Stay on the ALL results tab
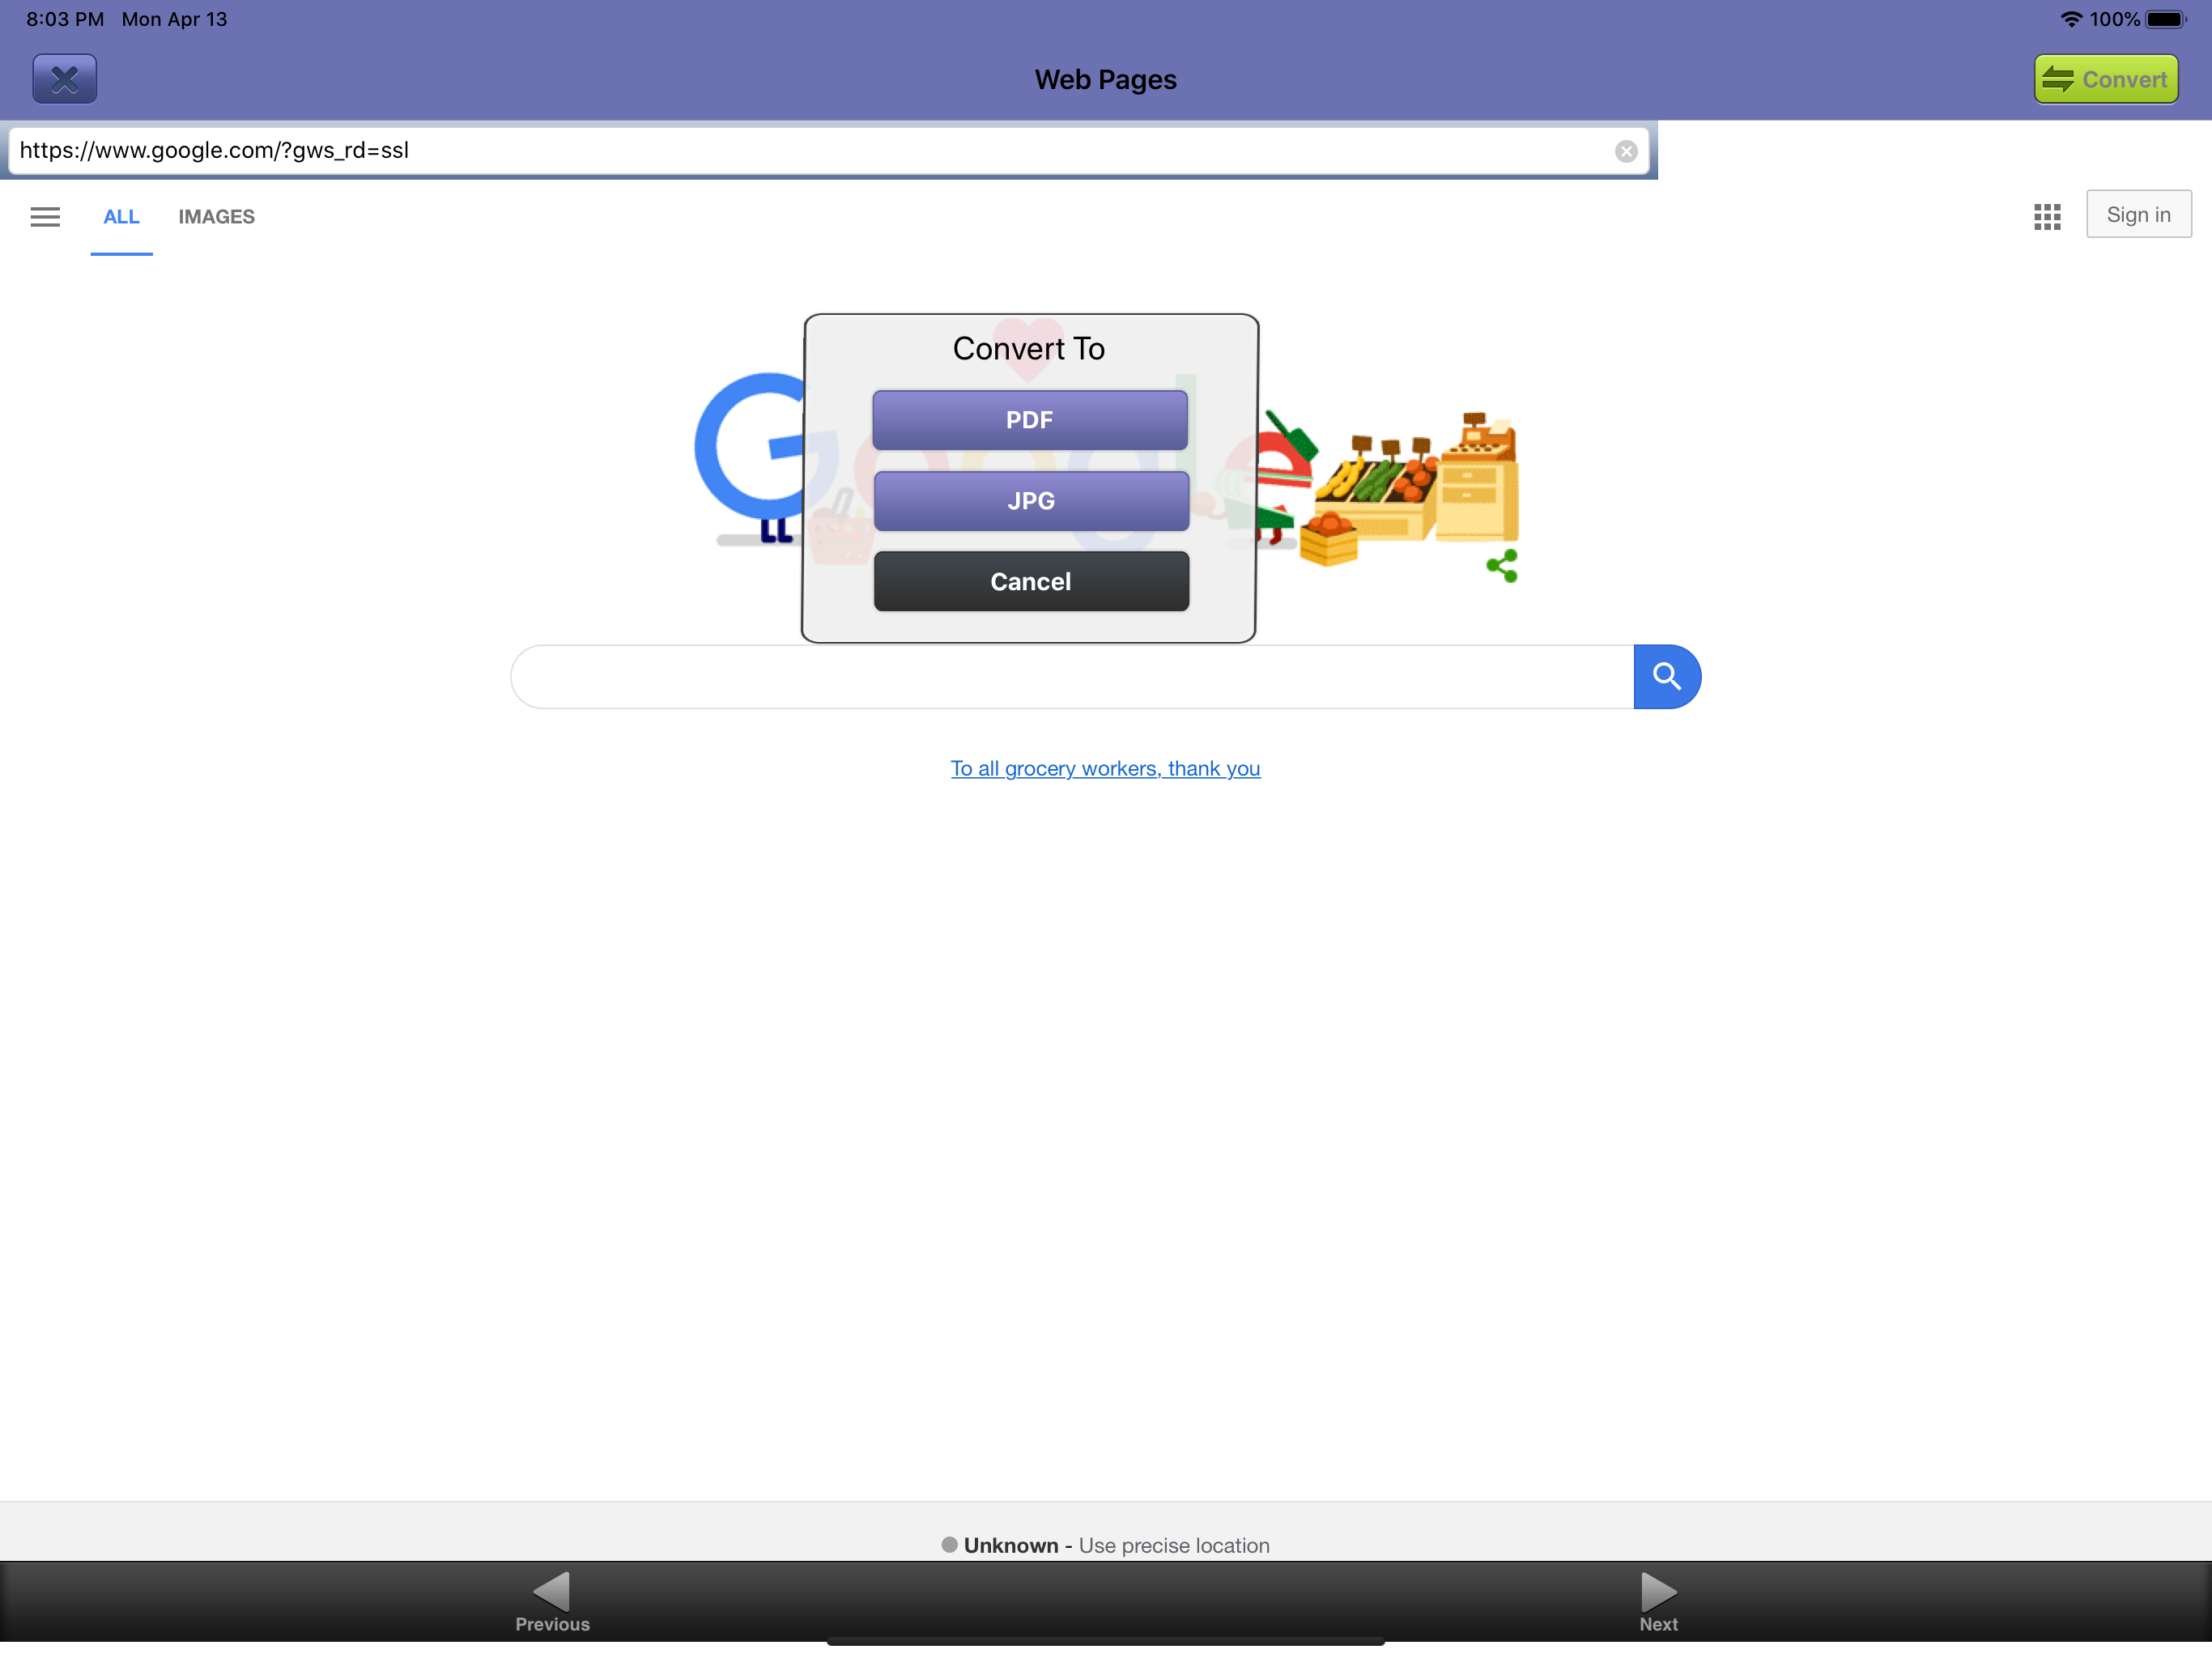Screen dimensions: 2212x1658 121,216
